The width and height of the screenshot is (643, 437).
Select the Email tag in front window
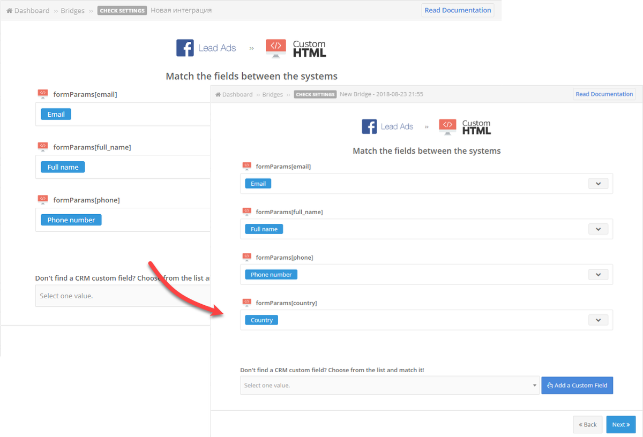click(258, 184)
